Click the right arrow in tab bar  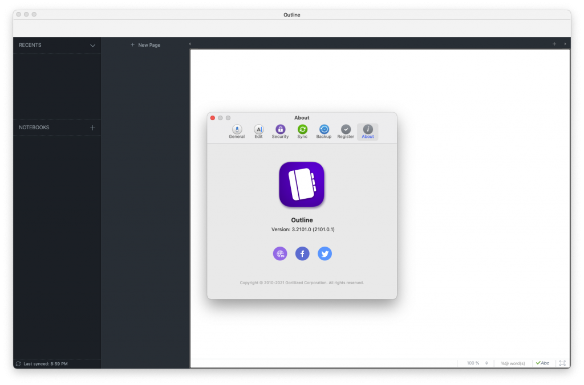(x=565, y=44)
